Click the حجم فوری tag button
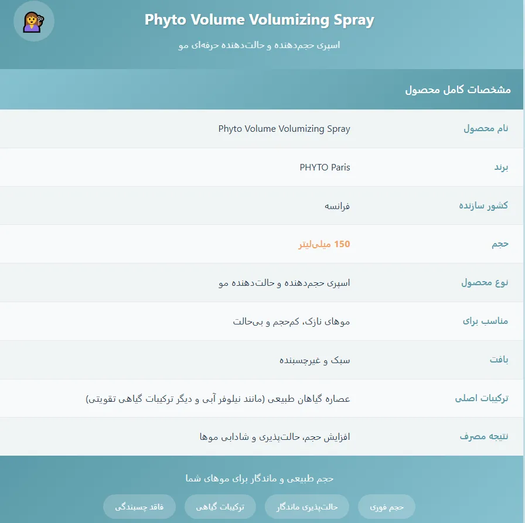This screenshot has width=525, height=523. pos(387,507)
